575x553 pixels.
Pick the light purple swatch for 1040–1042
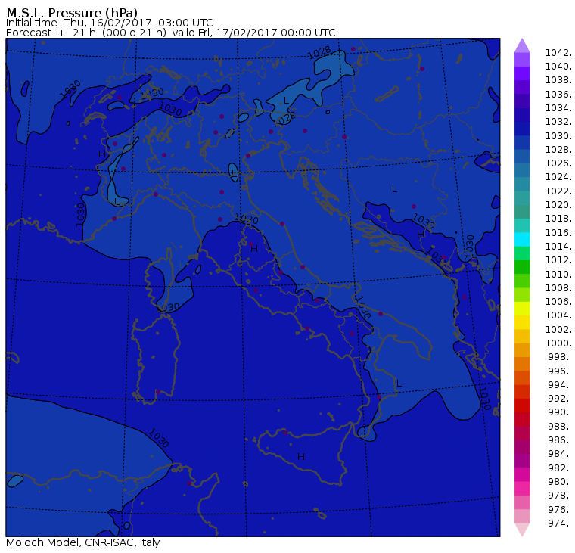pos(522,60)
